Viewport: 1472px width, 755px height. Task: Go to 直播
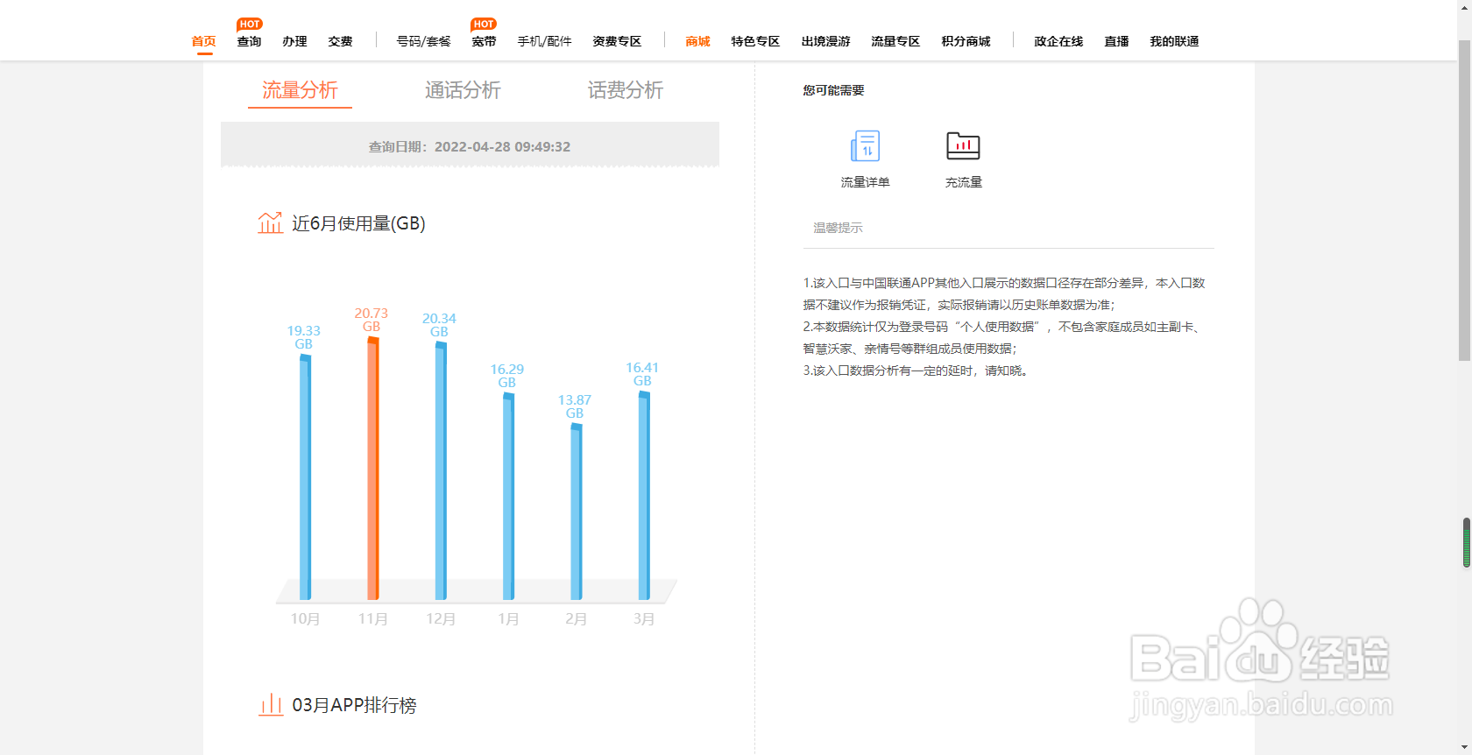(x=1116, y=41)
